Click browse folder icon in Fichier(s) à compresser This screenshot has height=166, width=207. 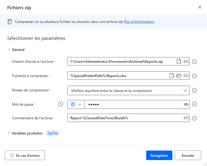(x=179, y=76)
